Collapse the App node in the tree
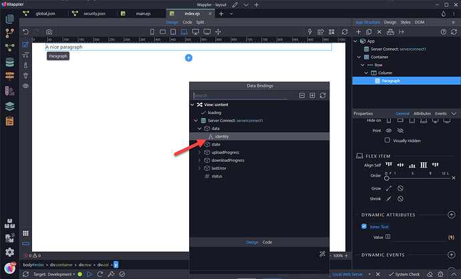 pyautogui.click(x=355, y=41)
